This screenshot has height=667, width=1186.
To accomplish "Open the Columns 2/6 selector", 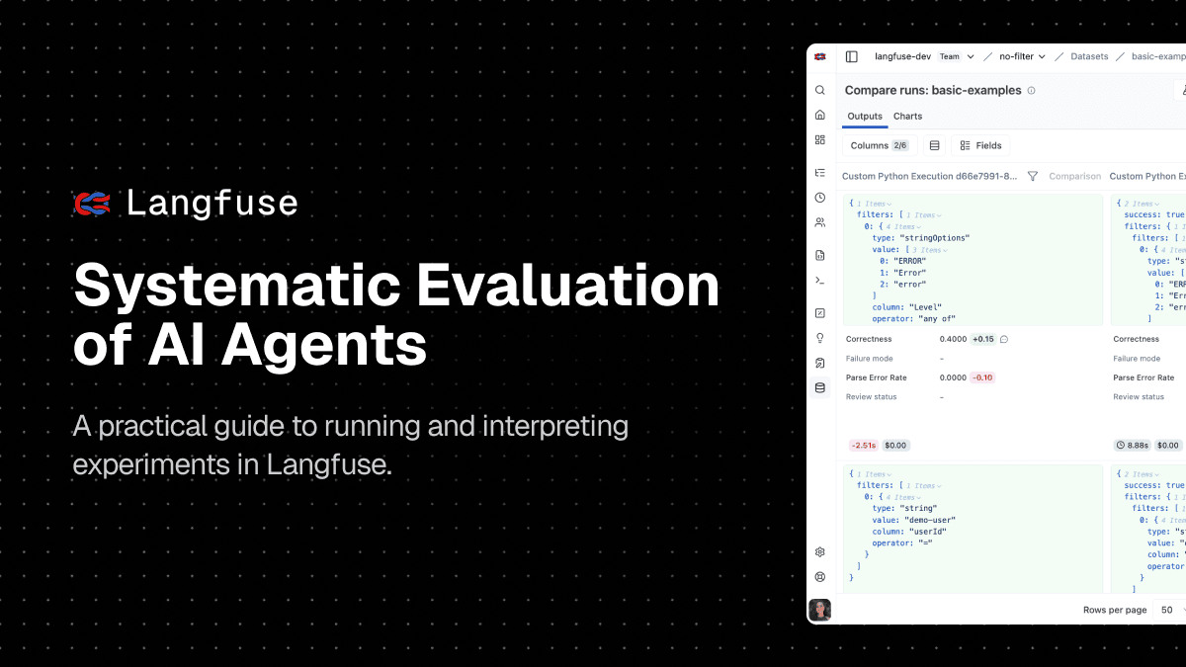I will [879, 145].
